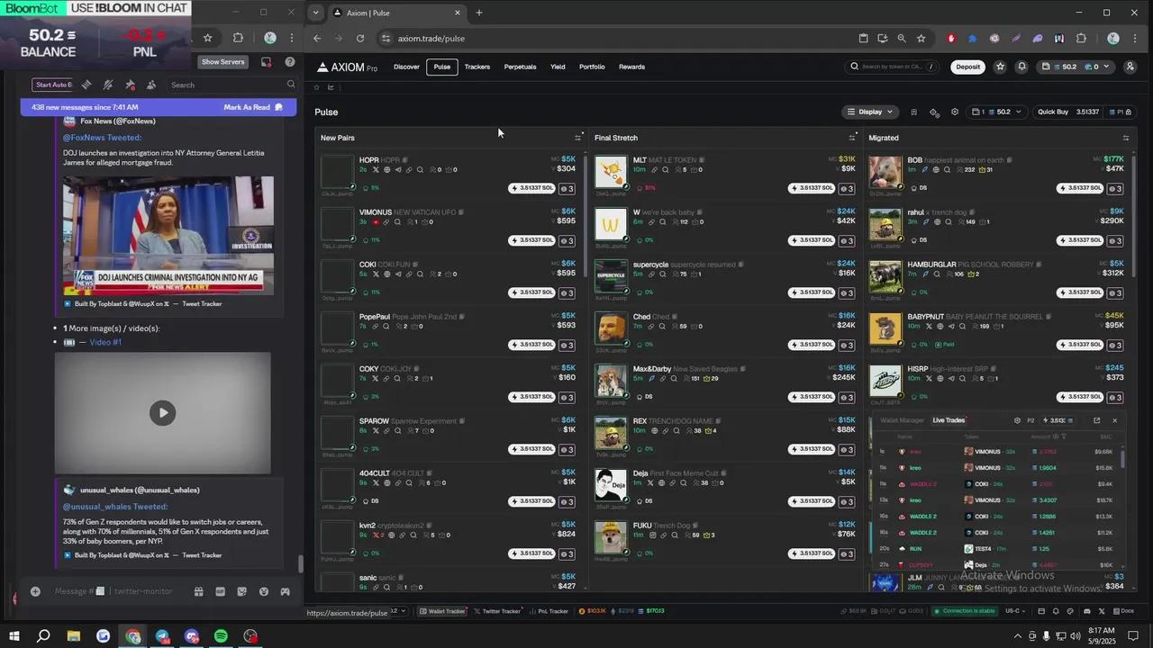This screenshot has height=648, width=1153.
Task: Open the @FoxNews Tweeted link
Action: pos(102,138)
